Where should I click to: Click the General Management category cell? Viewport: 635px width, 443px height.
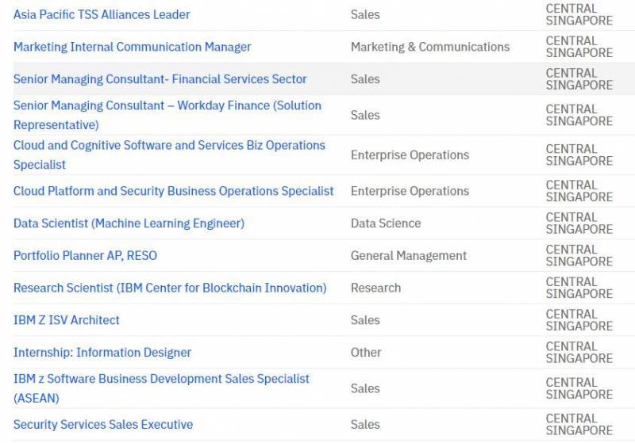(x=409, y=256)
